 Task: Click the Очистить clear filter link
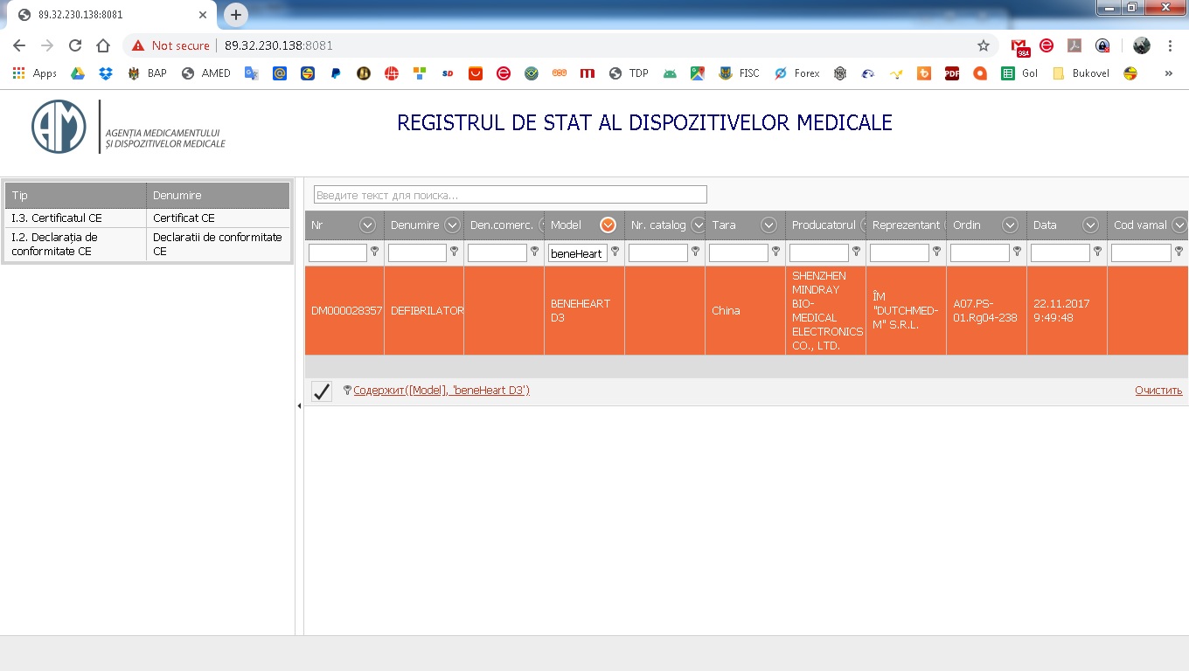(1158, 391)
